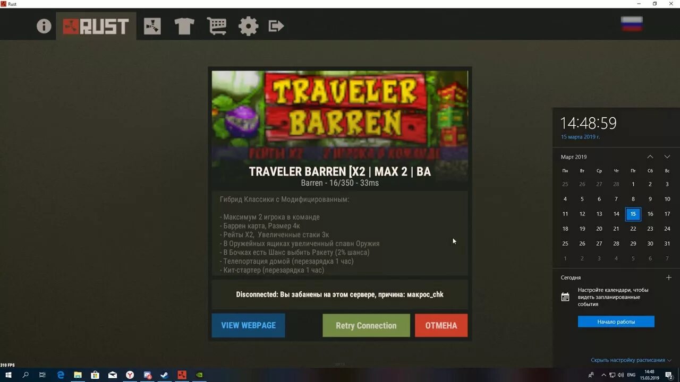Open File Explorer from taskbar
Viewport: 680px width, 382px height.
pyautogui.click(x=78, y=375)
